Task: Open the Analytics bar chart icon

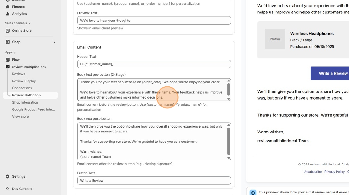Action: 7,14
